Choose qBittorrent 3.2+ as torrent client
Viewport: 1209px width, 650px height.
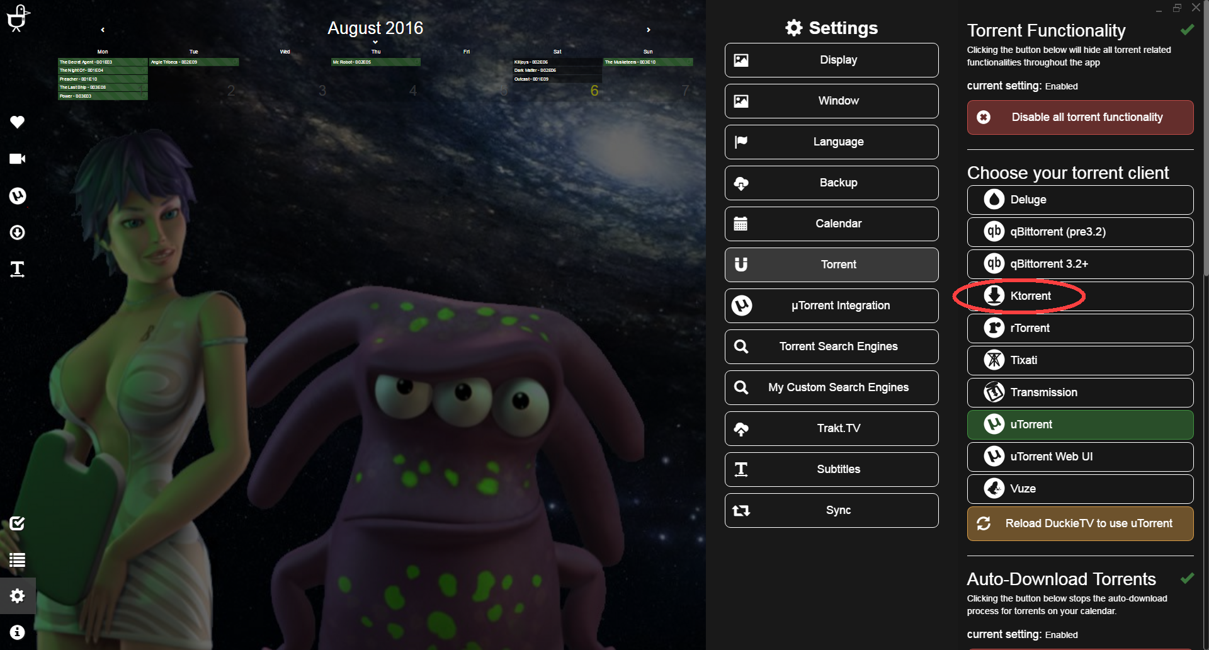tap(1081, 264)
